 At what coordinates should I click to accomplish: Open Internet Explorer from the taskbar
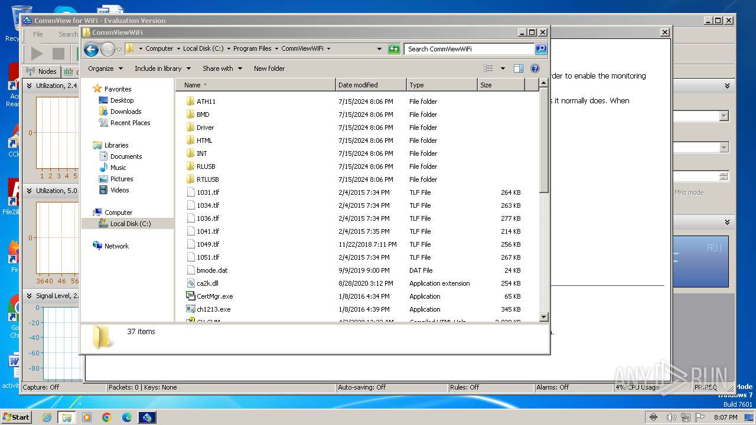tap(47, 417)
